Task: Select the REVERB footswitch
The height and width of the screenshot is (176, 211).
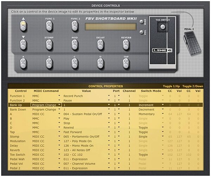Action: (126, 45)
